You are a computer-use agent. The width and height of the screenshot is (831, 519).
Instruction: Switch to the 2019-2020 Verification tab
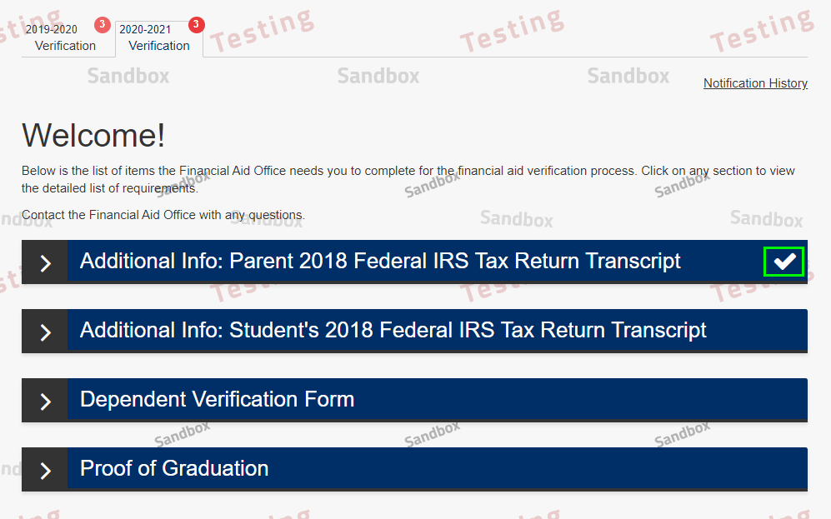click(x=66, y=37)
